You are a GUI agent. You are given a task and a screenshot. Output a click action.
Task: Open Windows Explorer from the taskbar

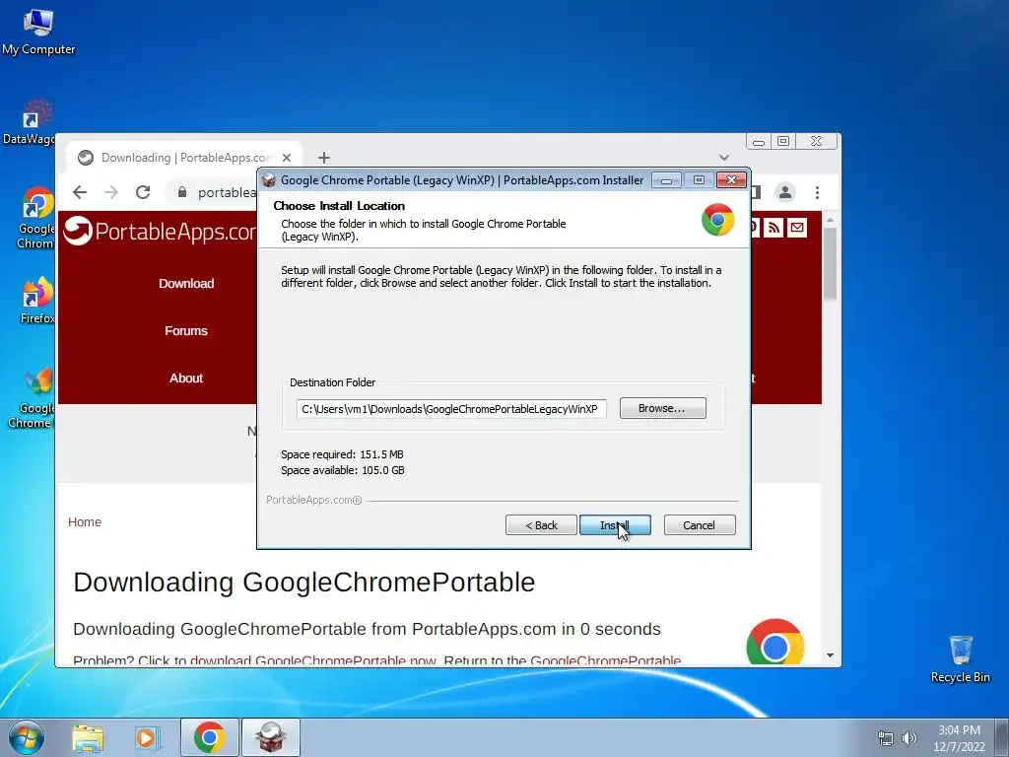88,737
